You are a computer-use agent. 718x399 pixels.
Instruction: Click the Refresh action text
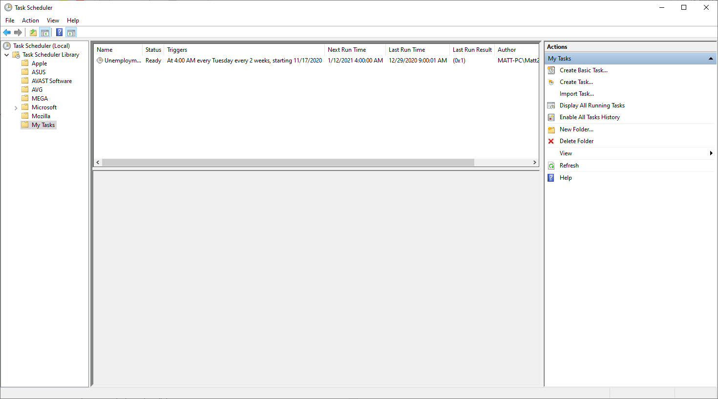[x=569, y=166]
